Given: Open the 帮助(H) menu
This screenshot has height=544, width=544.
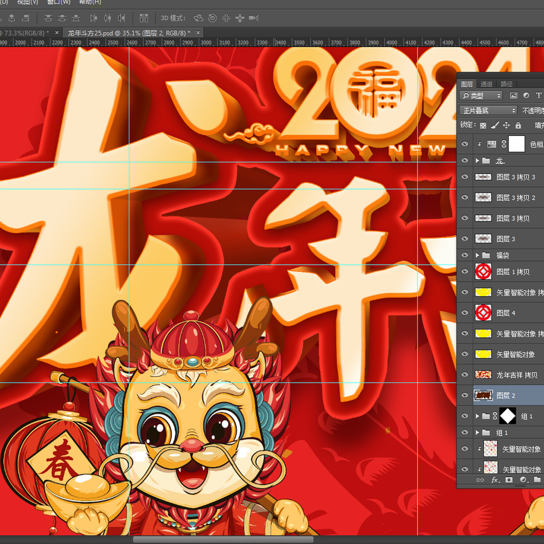Looking at the screenshot, I should click(90, 2).
